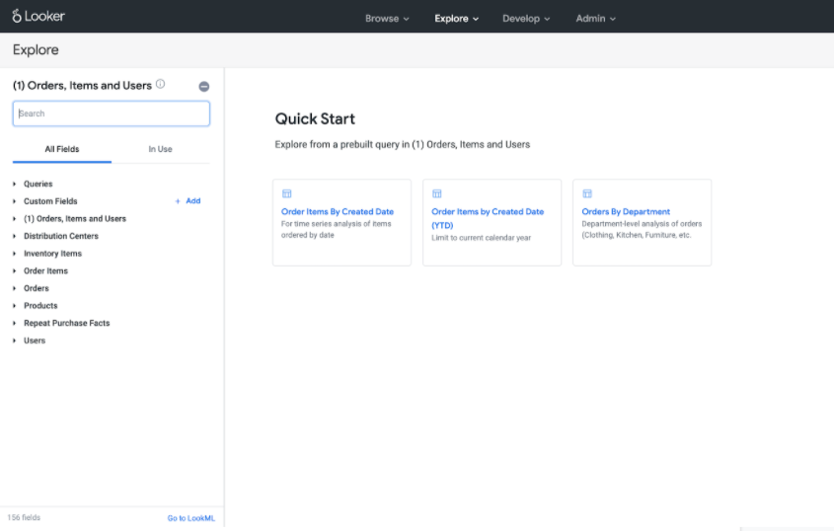834x531 pixels.
Task: Select the Distribution Centers label
Action: tap(60, 236)
